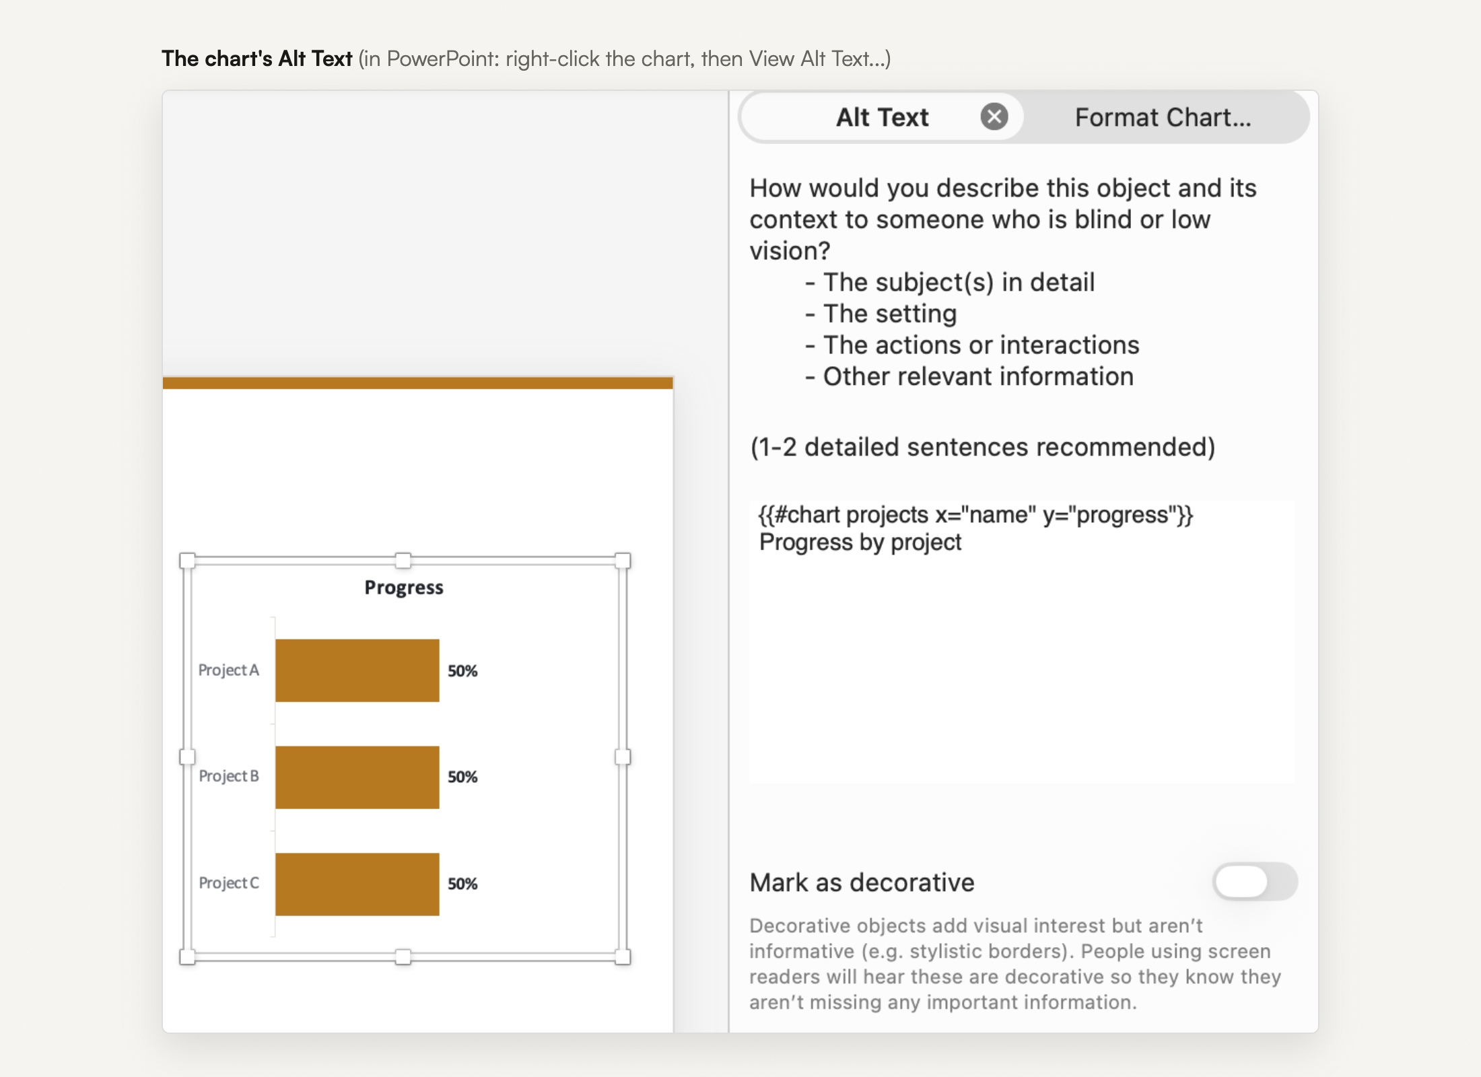Open the Format Chart... tab

pyautogui.click(x=1163, y=117)
